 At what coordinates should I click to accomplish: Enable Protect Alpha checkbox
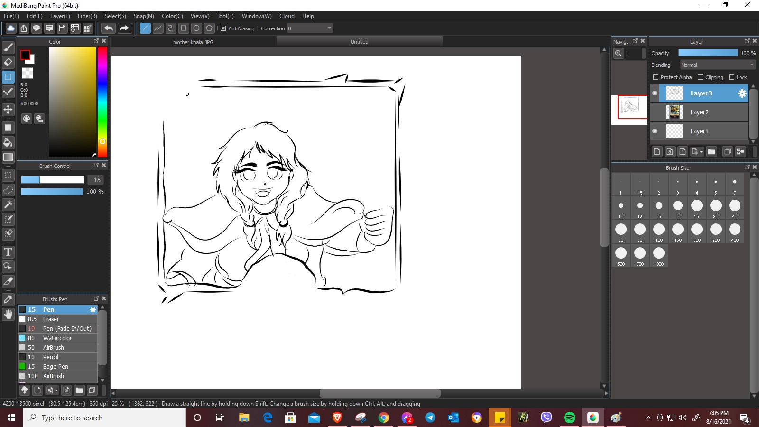point(656,77)
